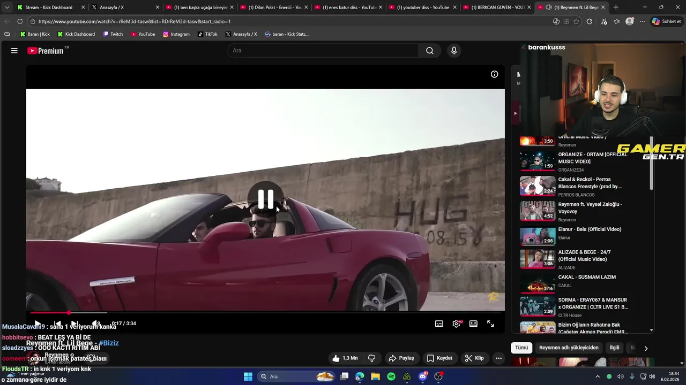Screen dimensions: 686x385
Task: Create a clip with the Klip button
Action: pos(474,358)
